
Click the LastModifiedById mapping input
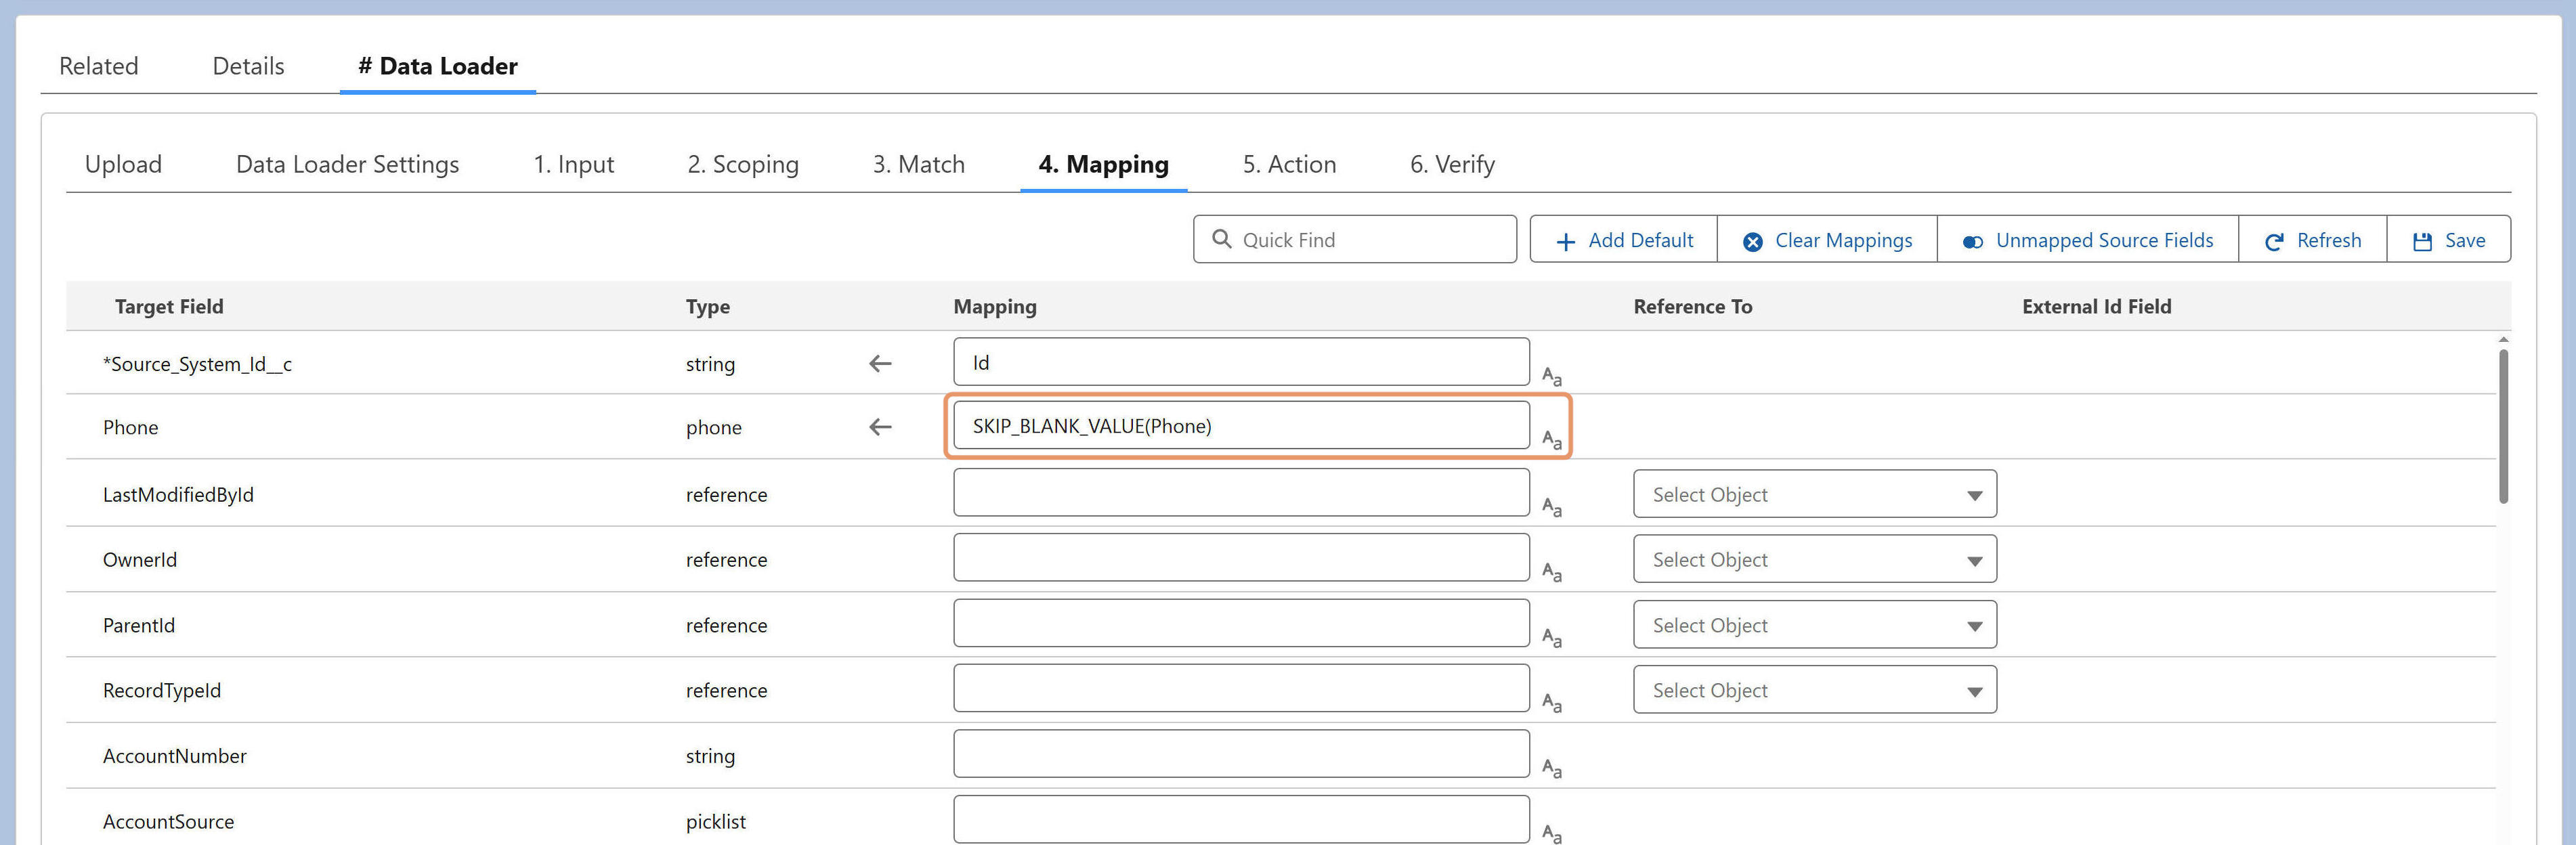click(x=1241, y=493)
